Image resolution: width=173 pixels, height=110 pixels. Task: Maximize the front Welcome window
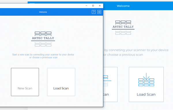[93, 6]
